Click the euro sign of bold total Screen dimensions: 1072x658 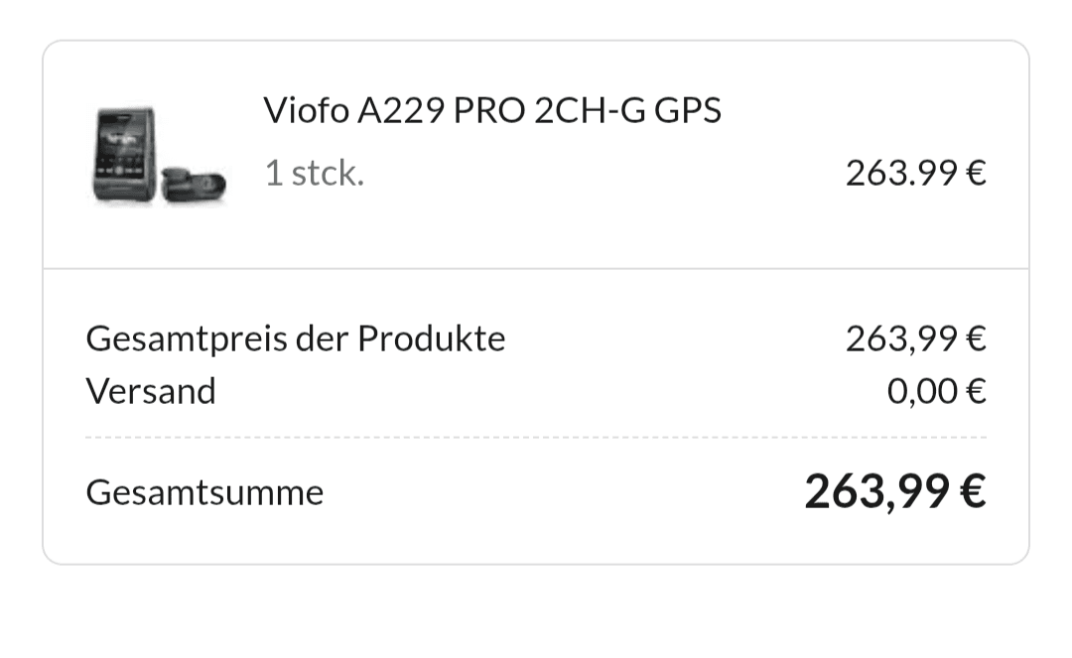pyautogui.click(x=973, y=492)
